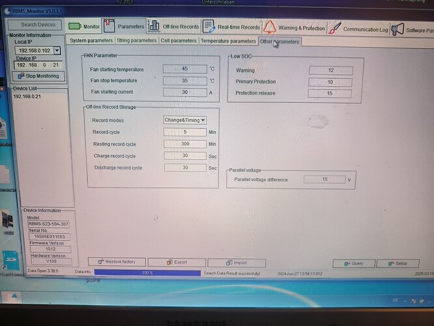This screenshot has height=326, width=434.
Task: Select the Temperature parameters sub-tab
Action: [x=228, y=41]
